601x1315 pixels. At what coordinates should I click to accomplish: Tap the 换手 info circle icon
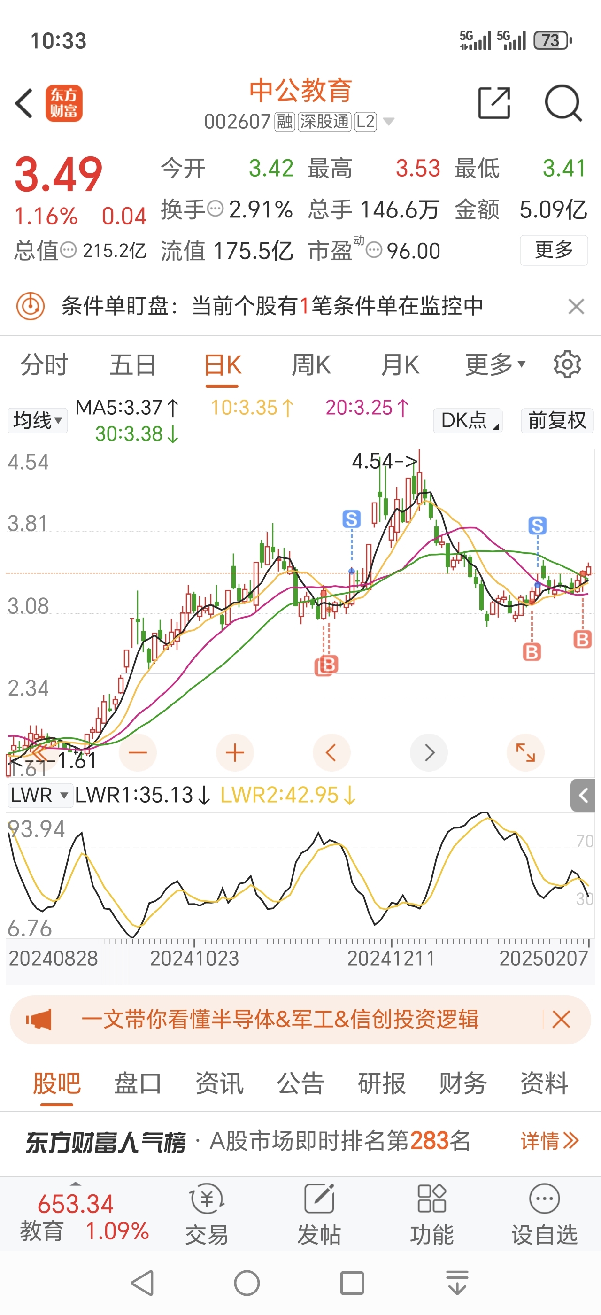click(216, 208)
